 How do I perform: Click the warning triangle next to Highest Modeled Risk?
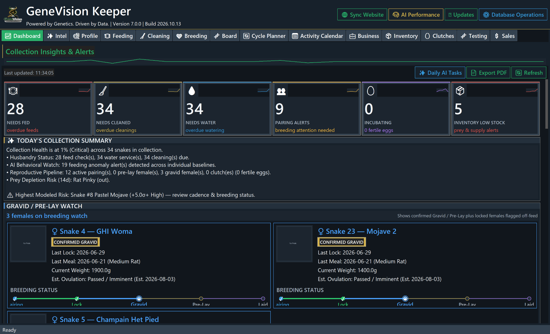(10, 195)
